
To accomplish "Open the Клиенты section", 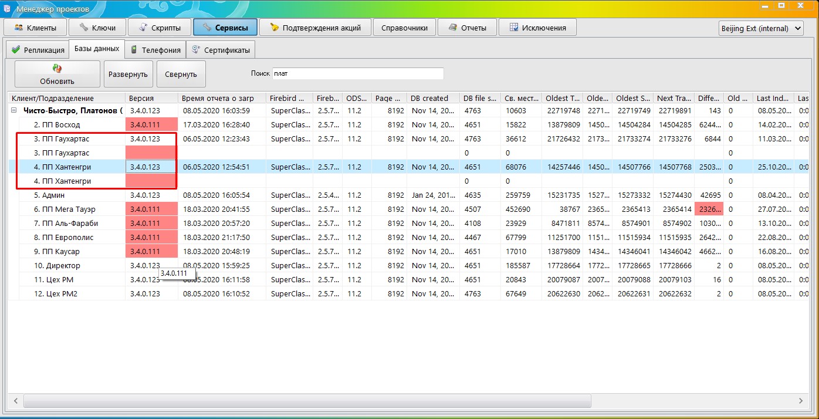I will [x=35, y=28].
